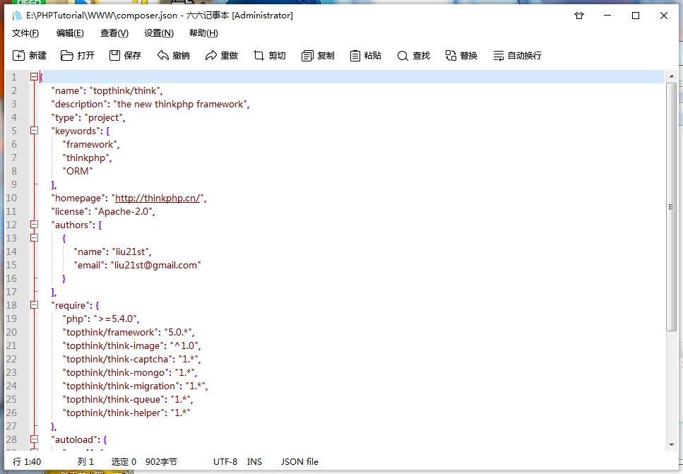Save the document using the 保存 icon

coord(115,56)
